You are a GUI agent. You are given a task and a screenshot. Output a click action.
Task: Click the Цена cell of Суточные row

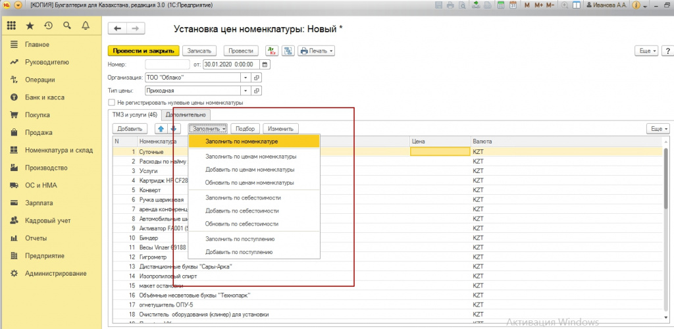[x=440, y=151]
